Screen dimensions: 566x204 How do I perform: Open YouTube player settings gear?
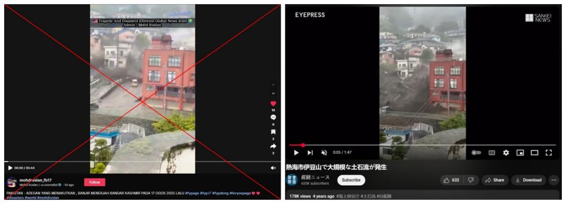(506, 153)
